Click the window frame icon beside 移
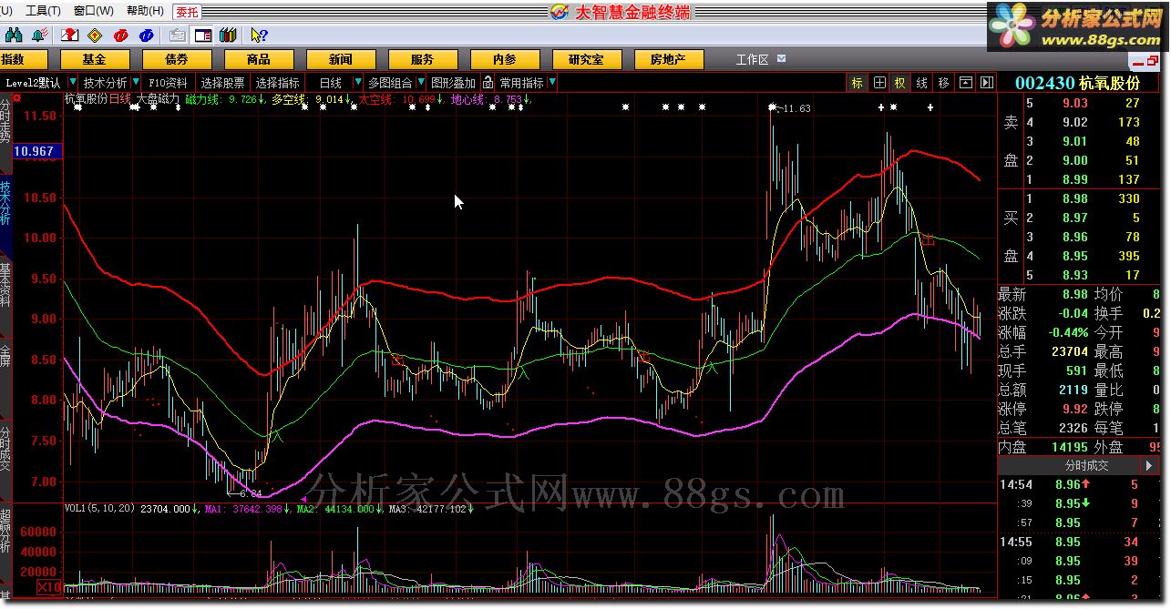 click(x=966, y=83)
